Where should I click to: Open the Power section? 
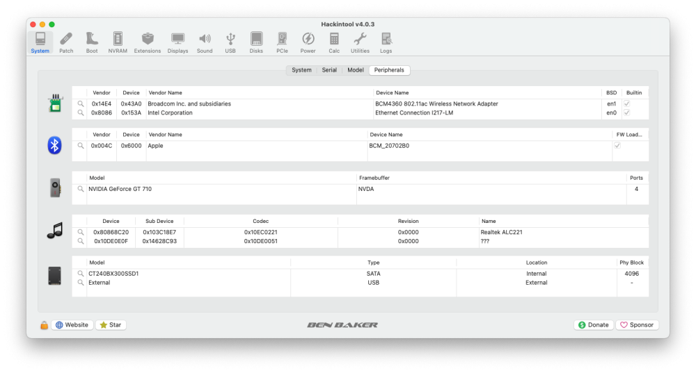308,43
